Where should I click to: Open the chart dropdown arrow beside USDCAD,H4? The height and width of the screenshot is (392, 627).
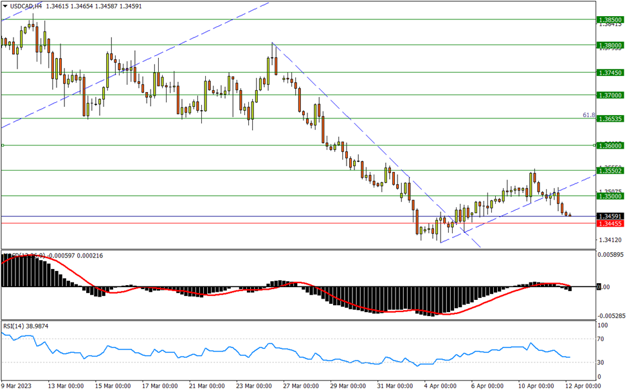5,6
